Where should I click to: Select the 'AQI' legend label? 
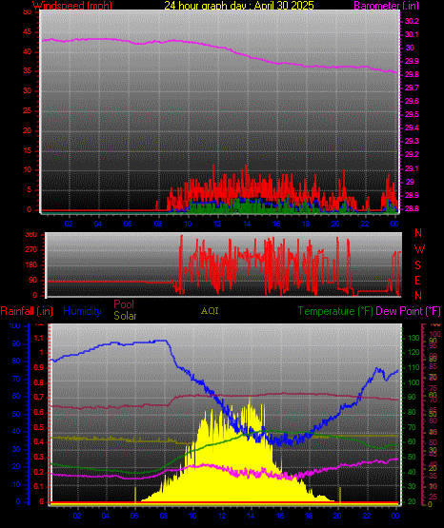[210, 311]
